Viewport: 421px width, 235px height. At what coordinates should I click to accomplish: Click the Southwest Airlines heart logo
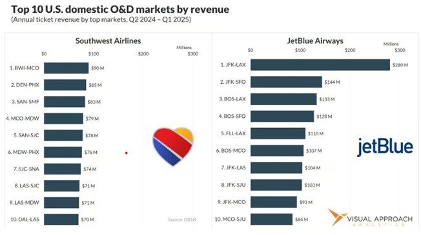point(173,147)
